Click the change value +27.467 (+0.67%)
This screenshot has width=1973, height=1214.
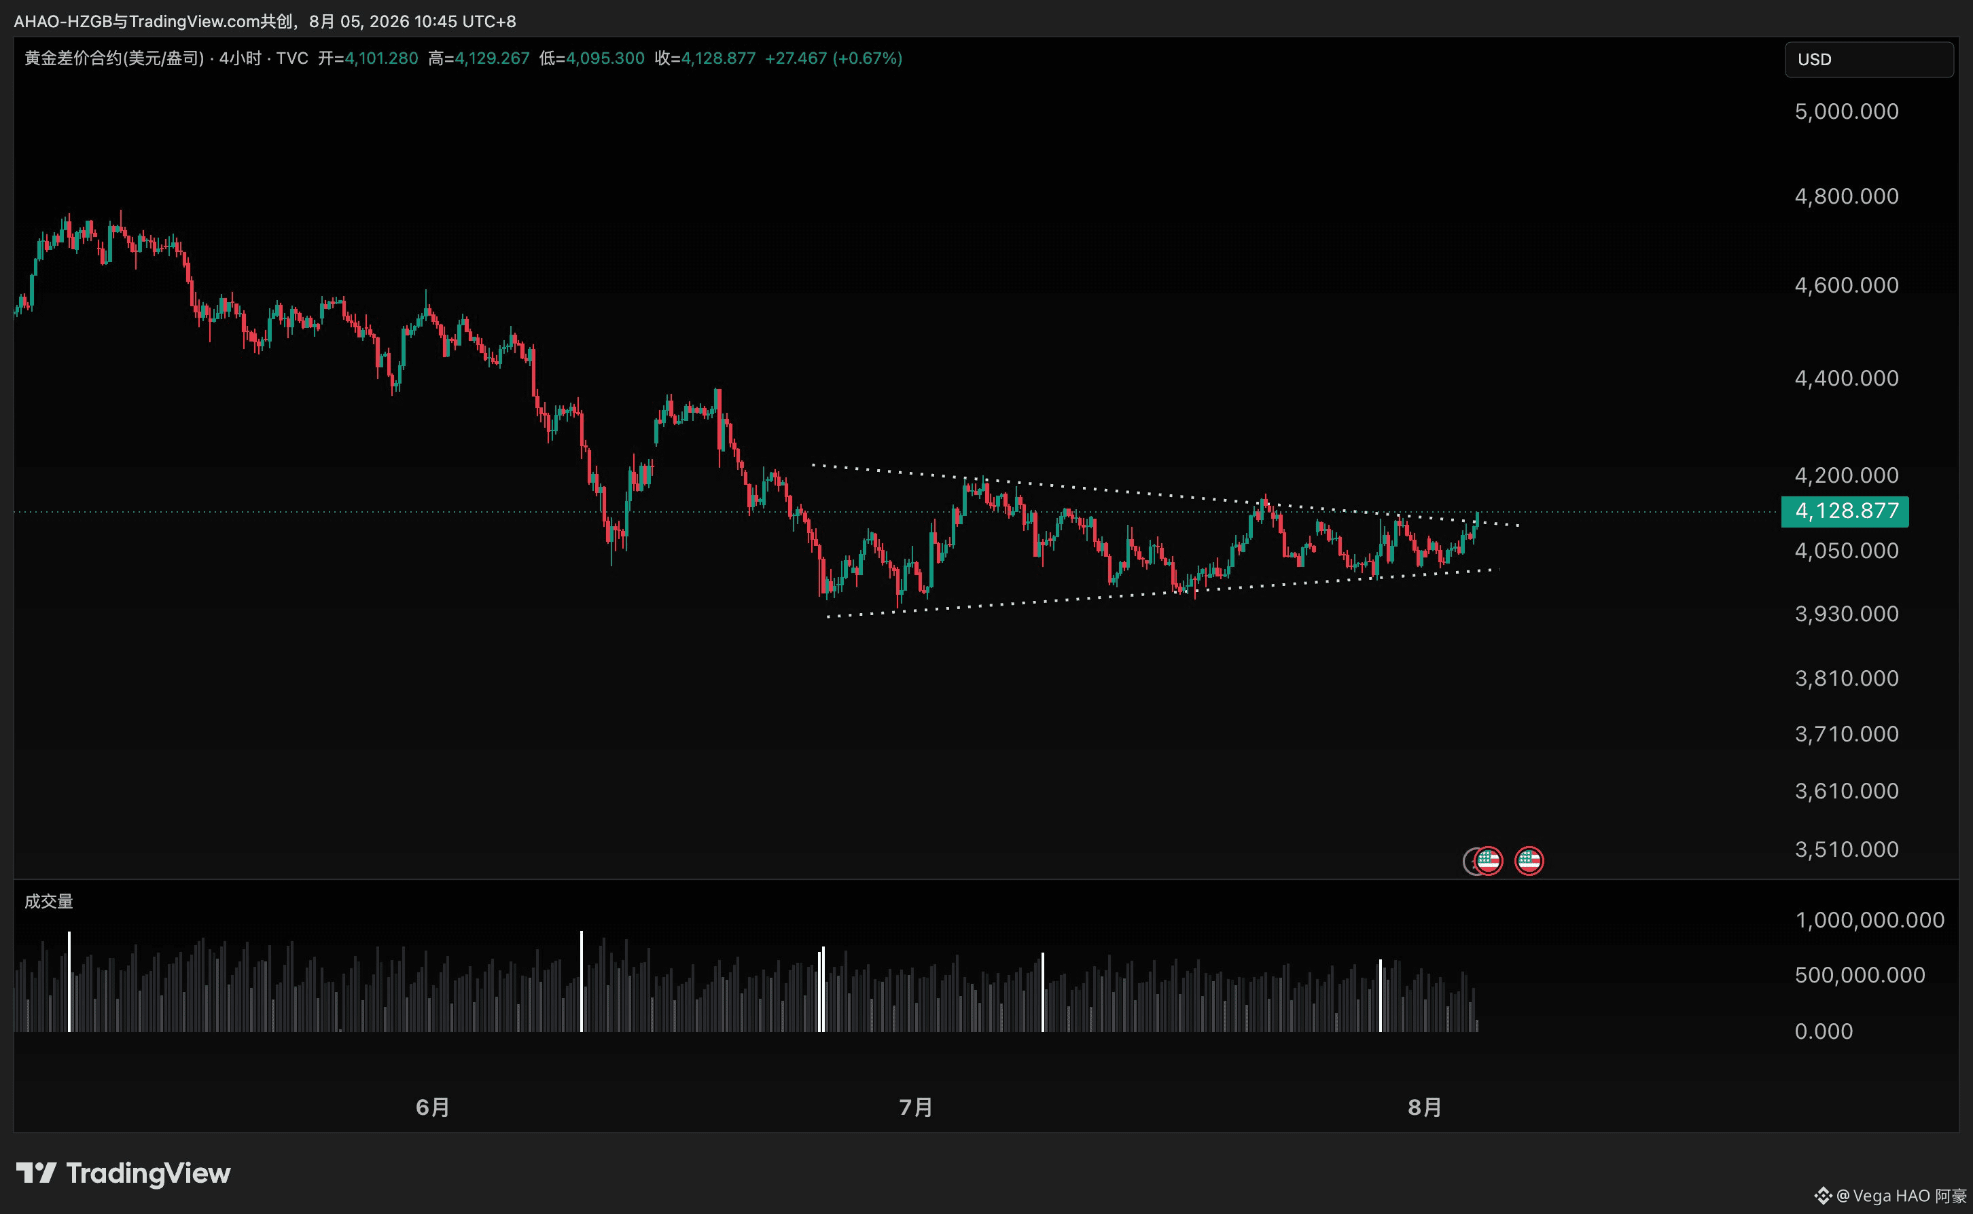pyautogui.click(x=834, y=58)
